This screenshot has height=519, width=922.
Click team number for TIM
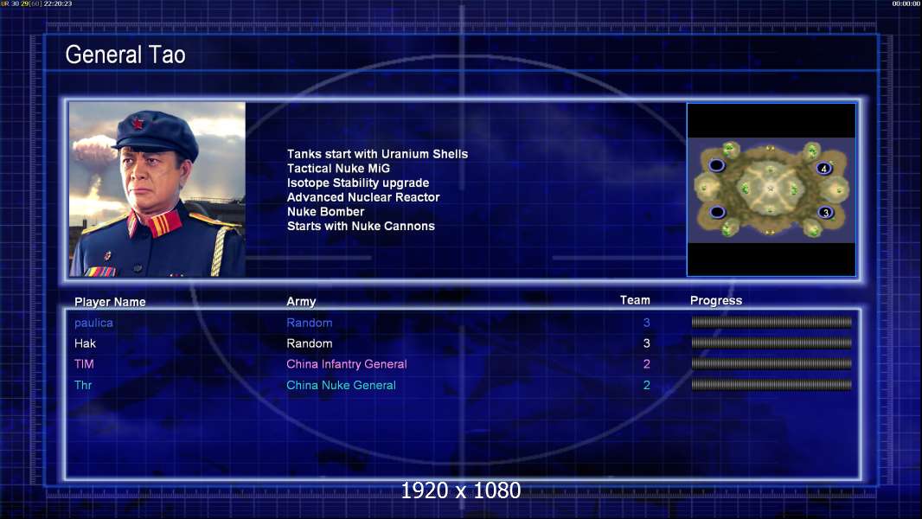647,364
